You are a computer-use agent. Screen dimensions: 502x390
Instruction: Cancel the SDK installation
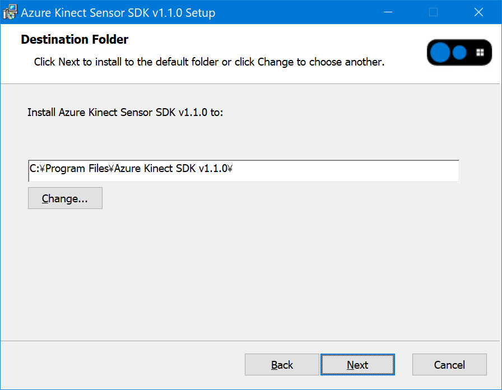click(x=449, y=365)
